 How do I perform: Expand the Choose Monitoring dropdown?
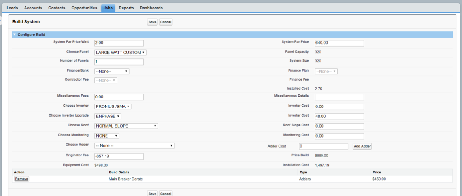click(x=107, y=136)
